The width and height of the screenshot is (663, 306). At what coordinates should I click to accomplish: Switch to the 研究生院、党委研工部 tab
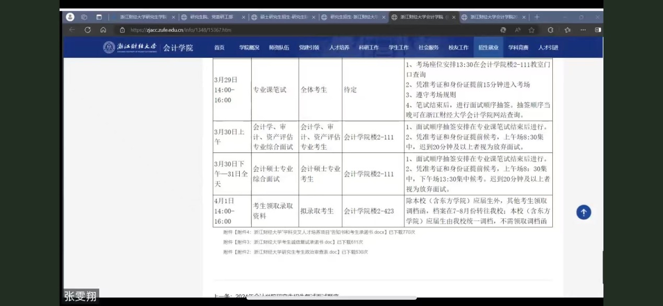tap(212, 17)
